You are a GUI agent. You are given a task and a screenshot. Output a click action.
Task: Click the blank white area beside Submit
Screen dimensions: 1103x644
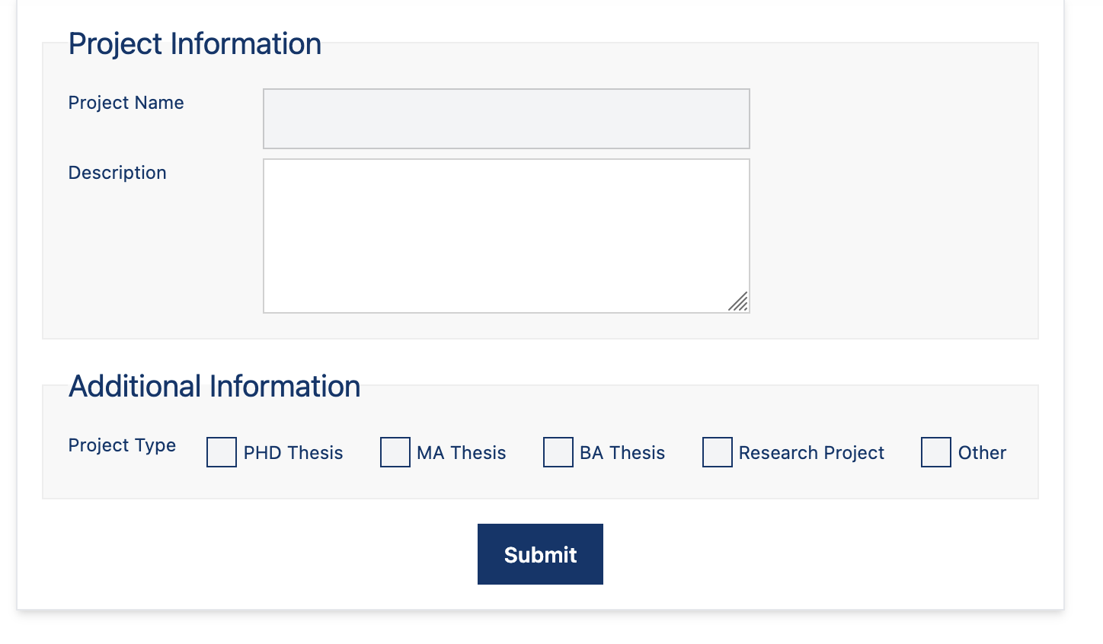762,554
